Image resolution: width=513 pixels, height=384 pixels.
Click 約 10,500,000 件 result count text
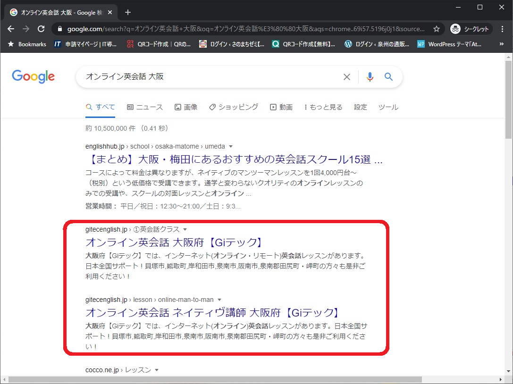tap(110, 128)
